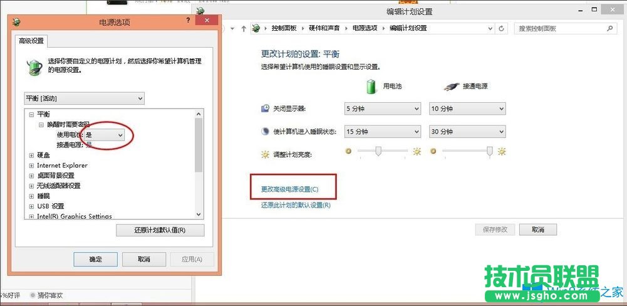The image size is (627, 306).
Task: Click settings tree scrollbar down arrow
Action: (x=199, y=214)
